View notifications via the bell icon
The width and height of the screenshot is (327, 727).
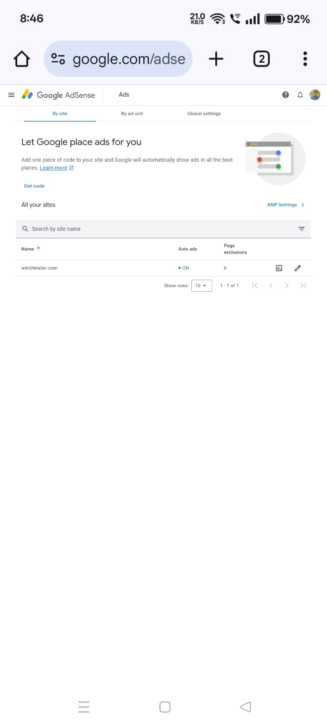pos(300,95)
